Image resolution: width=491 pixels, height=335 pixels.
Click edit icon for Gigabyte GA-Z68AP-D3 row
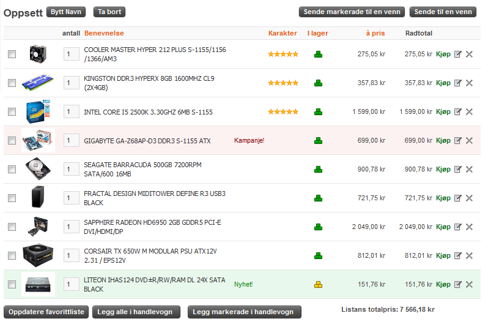(458, 140)
